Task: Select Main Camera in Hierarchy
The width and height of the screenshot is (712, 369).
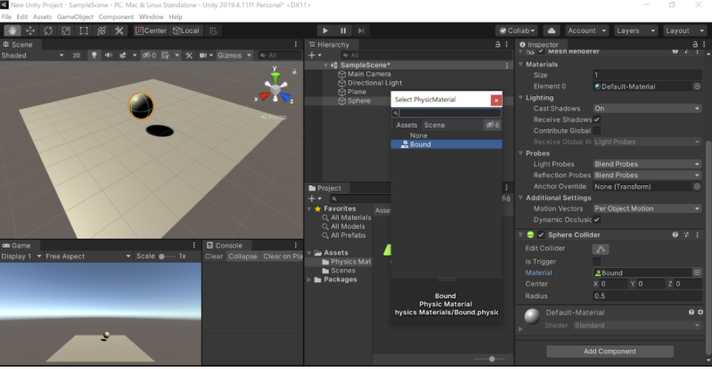Action: pyautogui.click(x=369, y=74)
